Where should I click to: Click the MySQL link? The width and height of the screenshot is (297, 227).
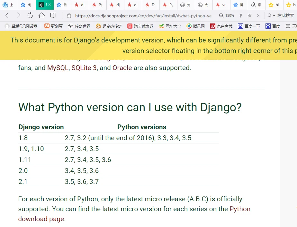click(x=58, y=68)
